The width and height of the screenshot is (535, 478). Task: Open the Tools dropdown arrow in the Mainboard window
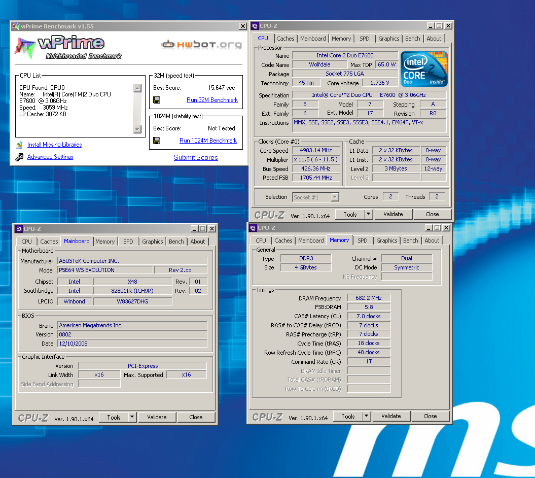(132, 417)
